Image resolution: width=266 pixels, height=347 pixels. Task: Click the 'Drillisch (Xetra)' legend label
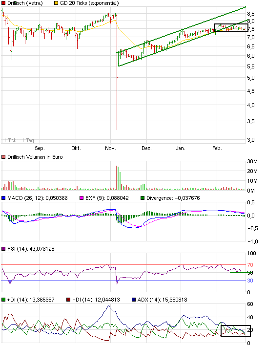[x=25, y=3]
